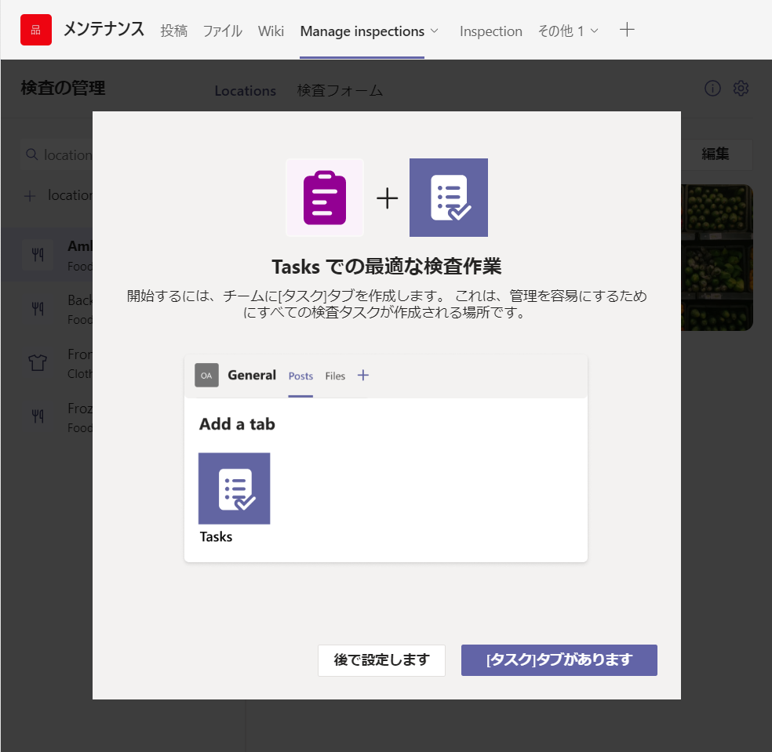Expand the その他 1 overflow menu

(x=568, y=31)
